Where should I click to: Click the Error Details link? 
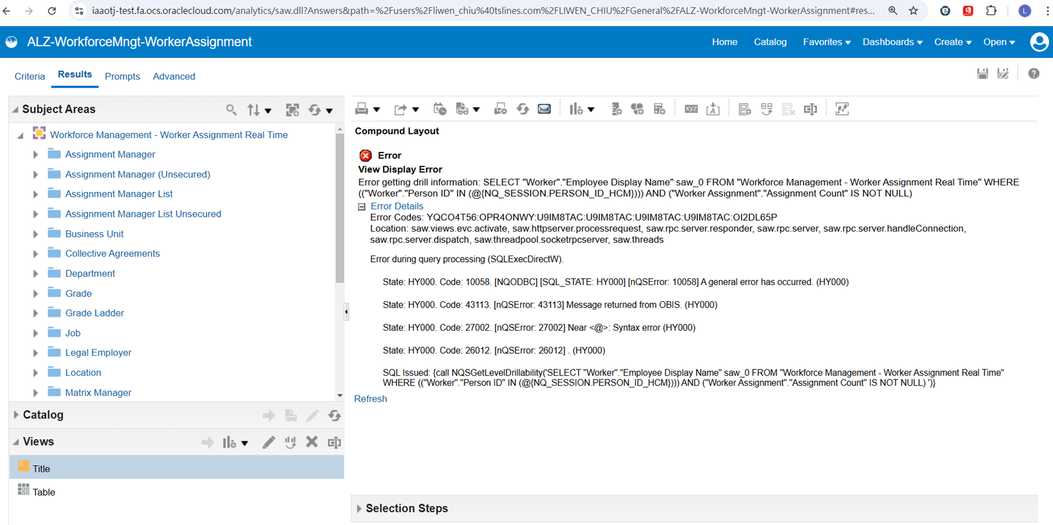click(396, 207)
